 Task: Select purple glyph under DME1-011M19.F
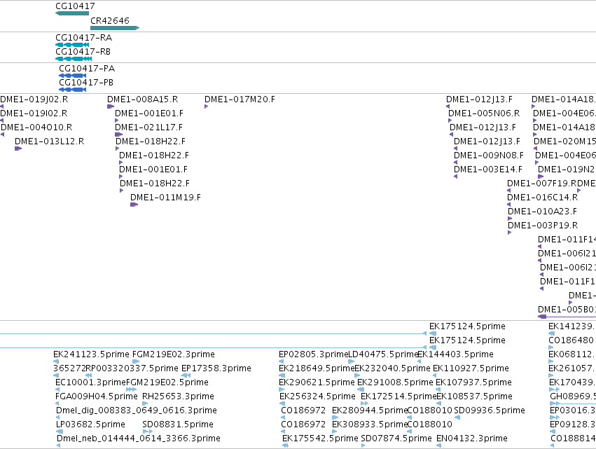click(134, 205)
